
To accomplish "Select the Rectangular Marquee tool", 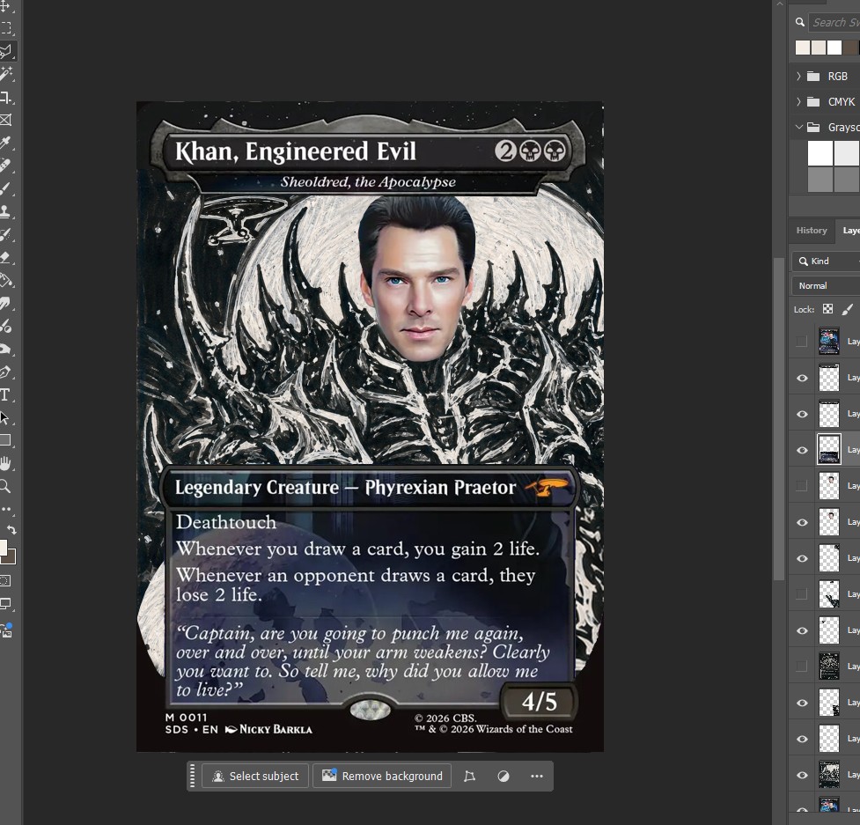I will click(x=5, y=28).
